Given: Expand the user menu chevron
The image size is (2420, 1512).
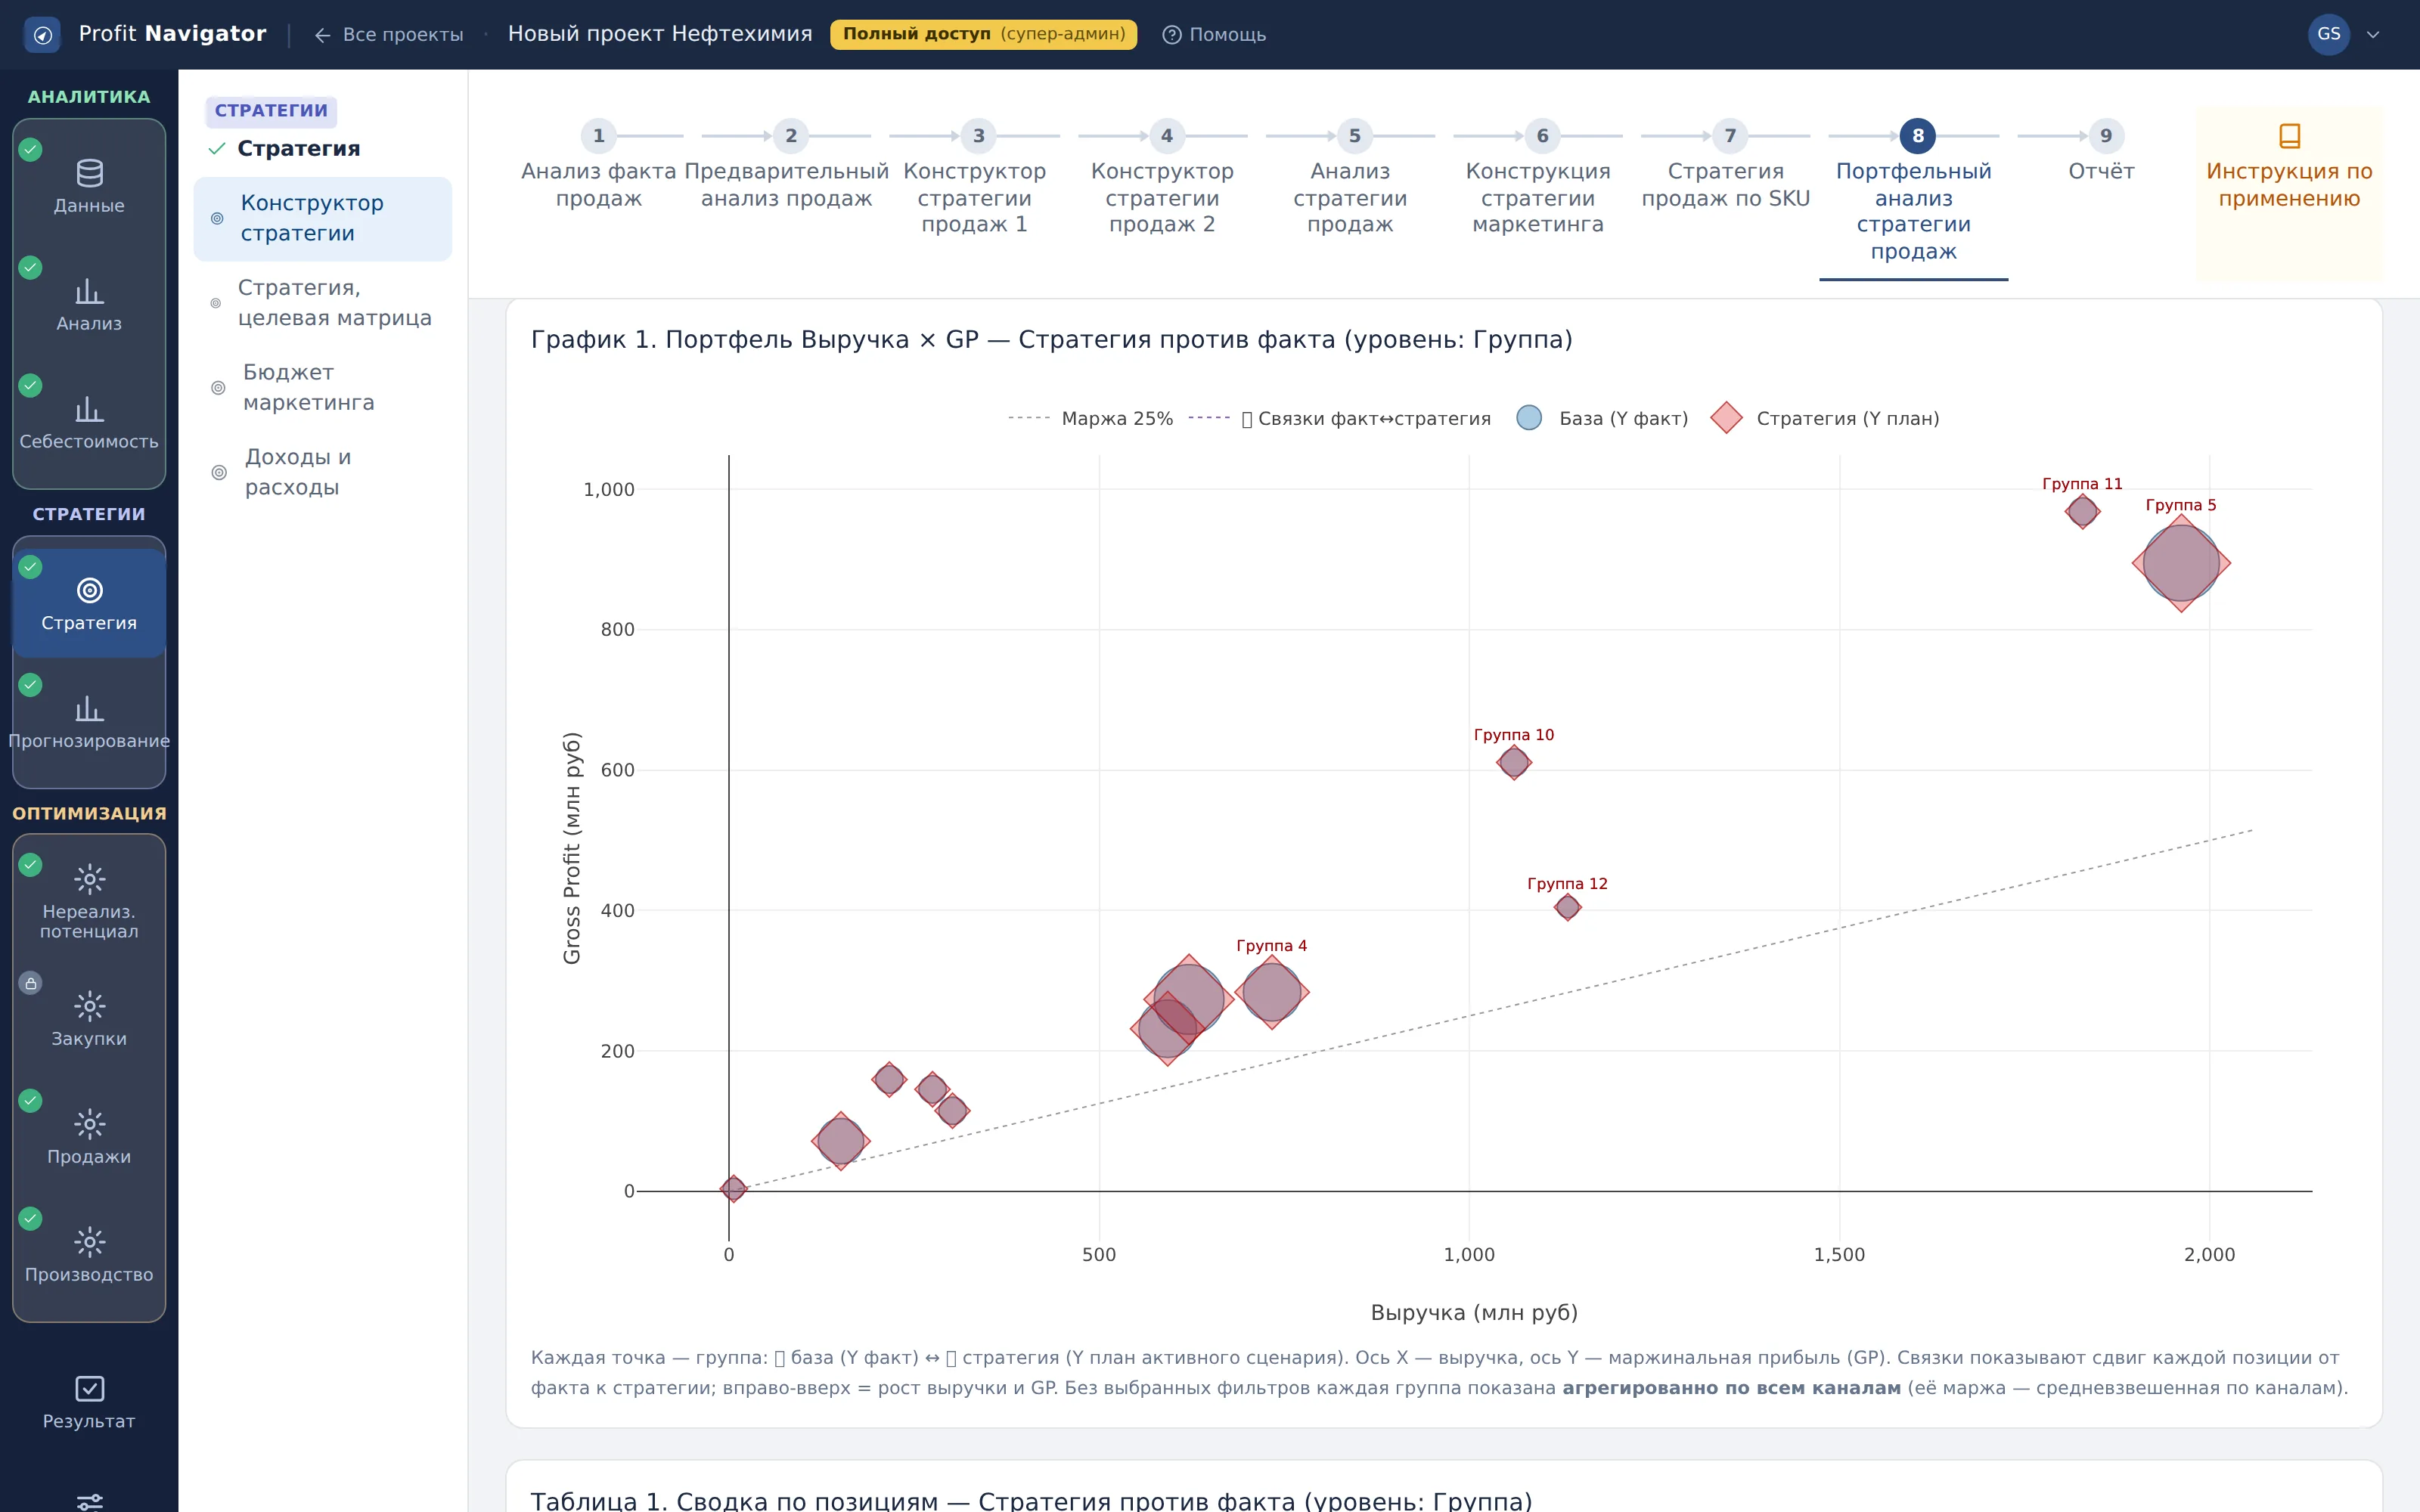Looking at the screenshot, I should click(2373, 35).
